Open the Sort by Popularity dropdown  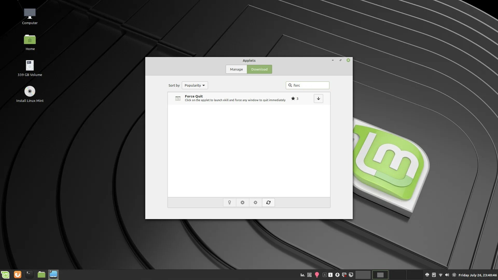(195, 85)
